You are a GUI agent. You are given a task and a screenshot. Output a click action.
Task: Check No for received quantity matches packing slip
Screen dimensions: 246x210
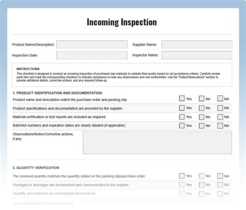coord(202,176)
